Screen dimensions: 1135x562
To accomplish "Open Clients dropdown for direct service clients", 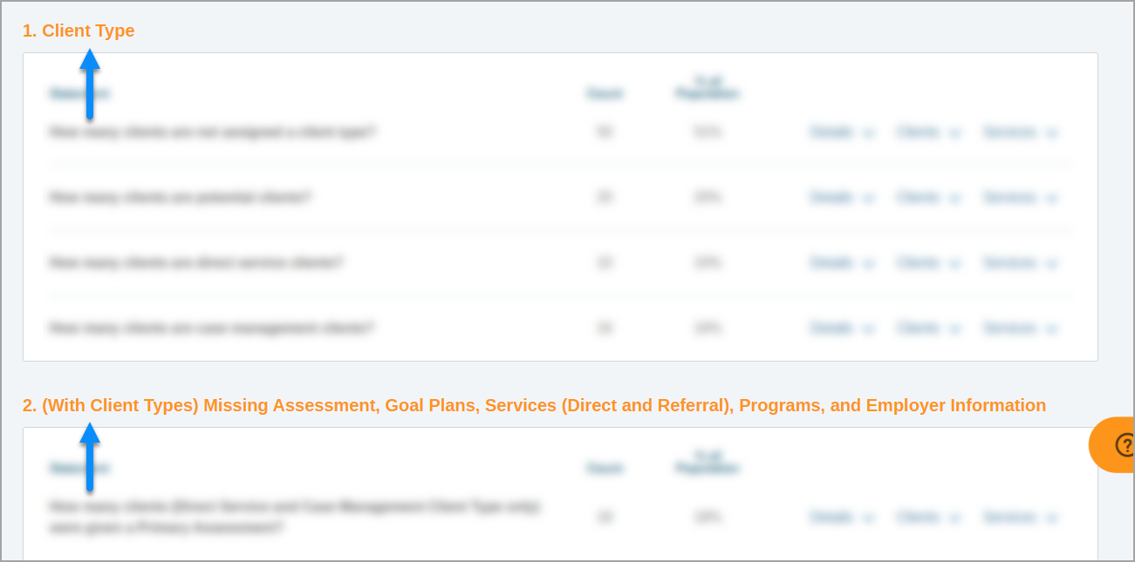I will pyautogui.click(x=928, y=263).
